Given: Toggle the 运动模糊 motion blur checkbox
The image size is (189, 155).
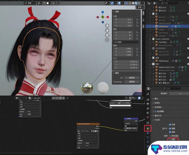Looking at the screenshot, I should 155,112.
